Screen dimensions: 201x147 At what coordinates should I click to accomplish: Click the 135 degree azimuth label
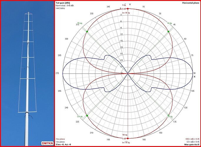point(175,122)
